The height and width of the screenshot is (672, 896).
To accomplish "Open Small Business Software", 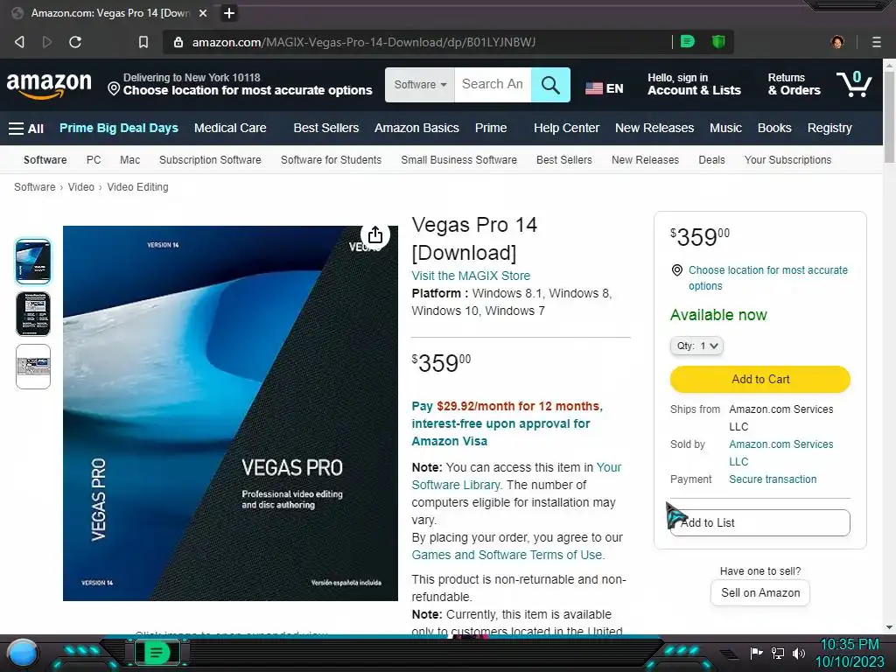I will pos(458,160).
